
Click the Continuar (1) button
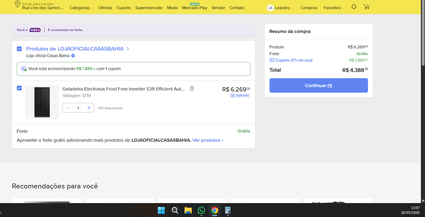coord(319,85)
